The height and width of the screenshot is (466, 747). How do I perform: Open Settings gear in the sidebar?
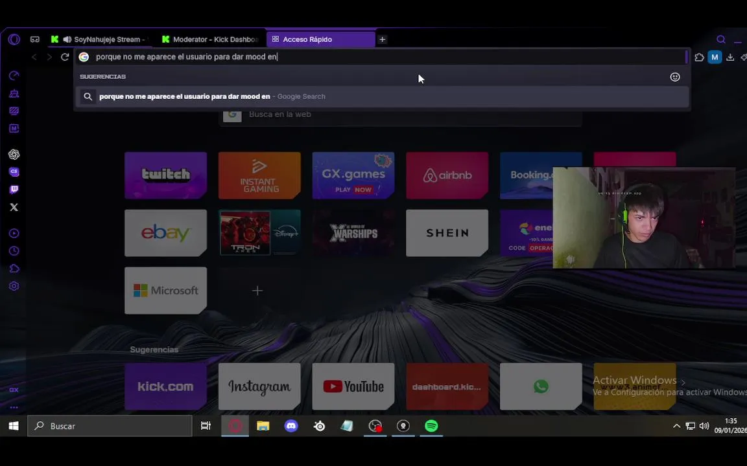(x=14, y=286)
